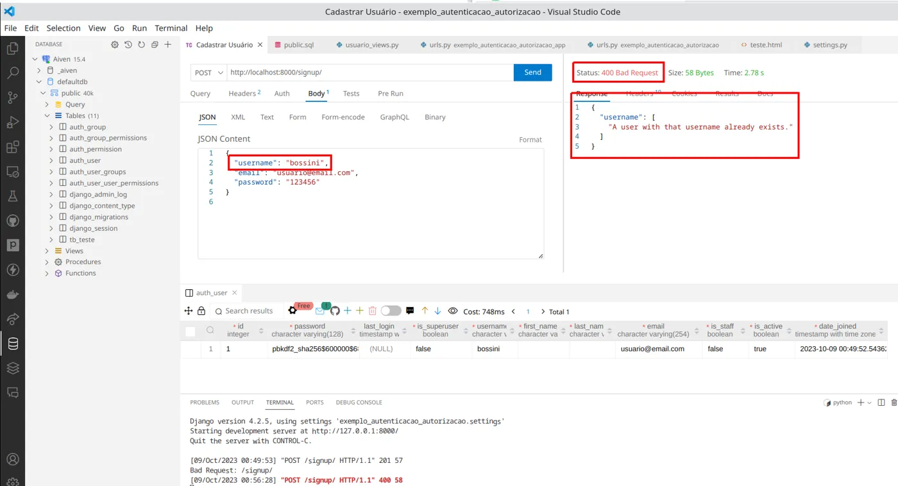Refresh the Database panel
The height and width of the screenshot is (486, 898).
coord(141,45)
